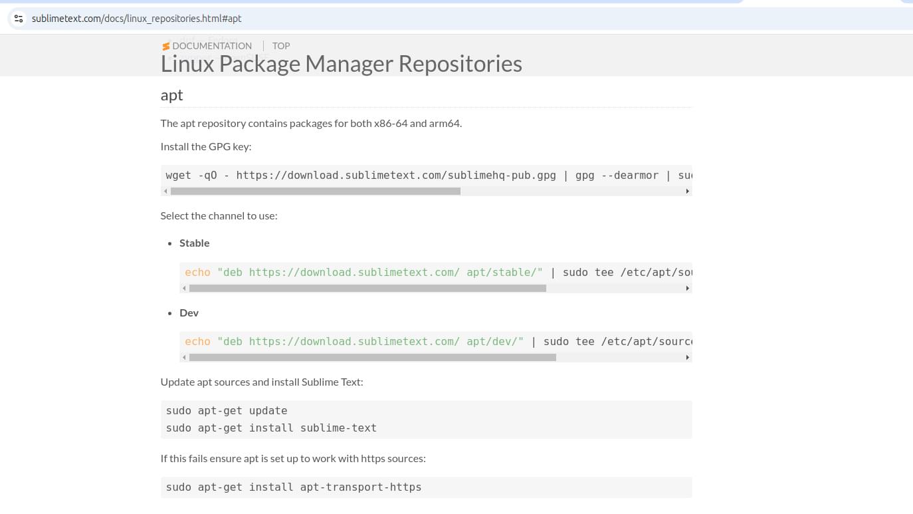The height and width of the screenshot is (514, 913).
Task: Click the 'sudo apt-get update' line
Action: coord(227,411)
